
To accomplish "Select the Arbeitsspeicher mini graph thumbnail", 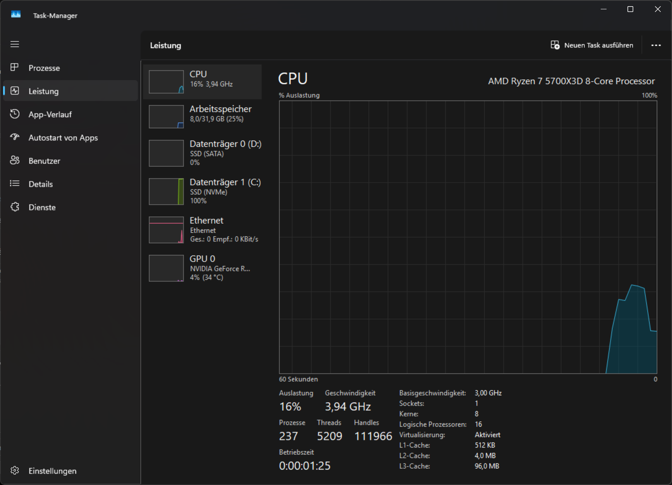I will [166, 117].
